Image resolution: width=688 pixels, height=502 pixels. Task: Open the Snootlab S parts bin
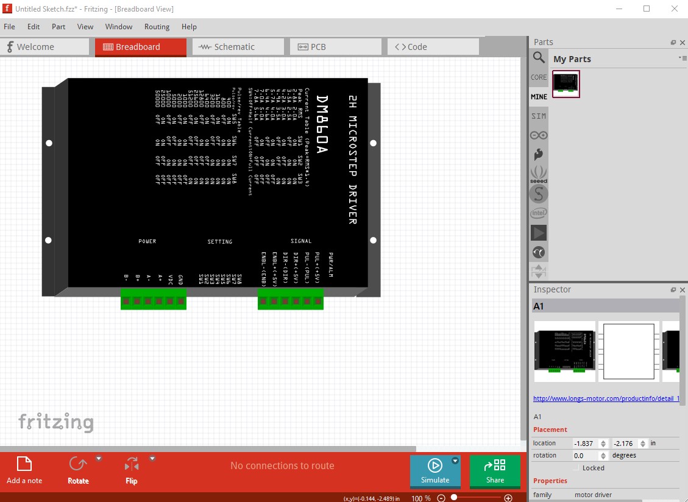[x=539, y=194]
